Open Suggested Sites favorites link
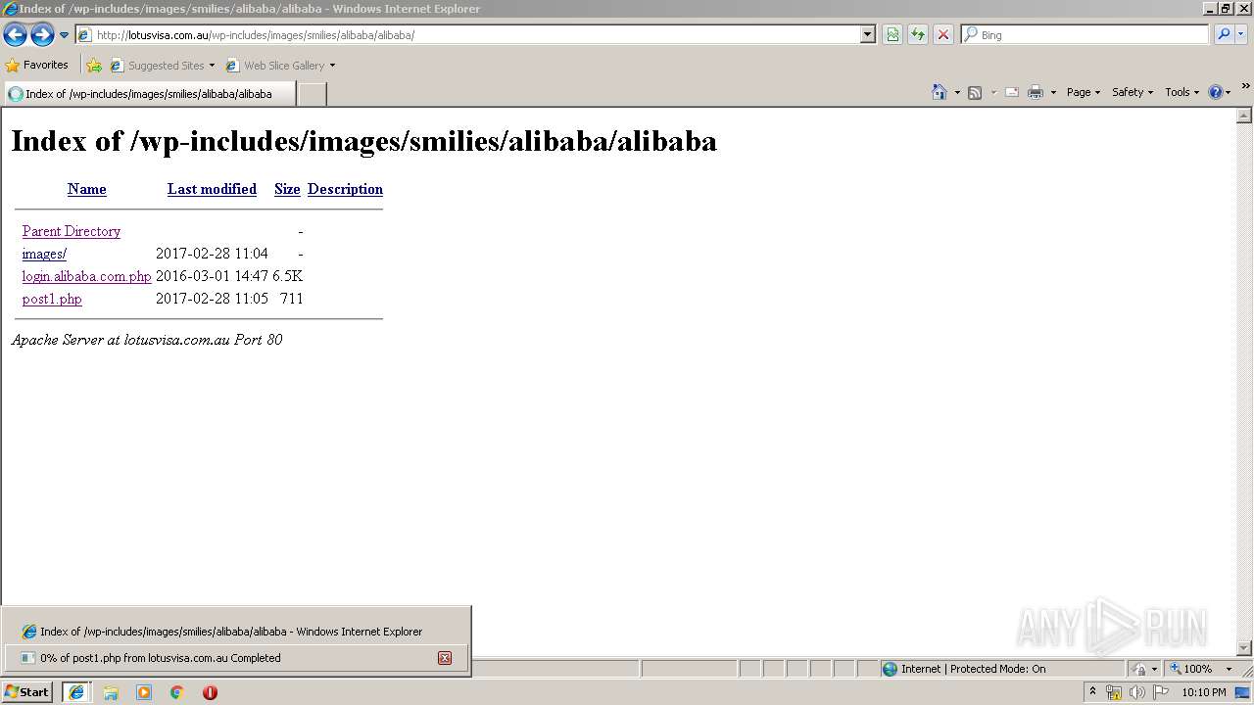Image resolution: width=1254 pixels, height=705 pixels. coord(162,66)
